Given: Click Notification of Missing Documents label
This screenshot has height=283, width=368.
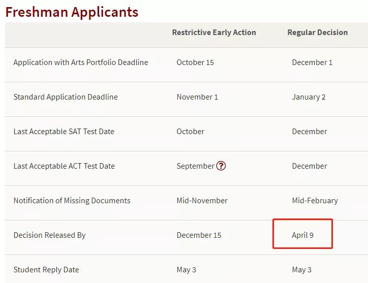Looking at the screenshot, I should click(72, 201).
